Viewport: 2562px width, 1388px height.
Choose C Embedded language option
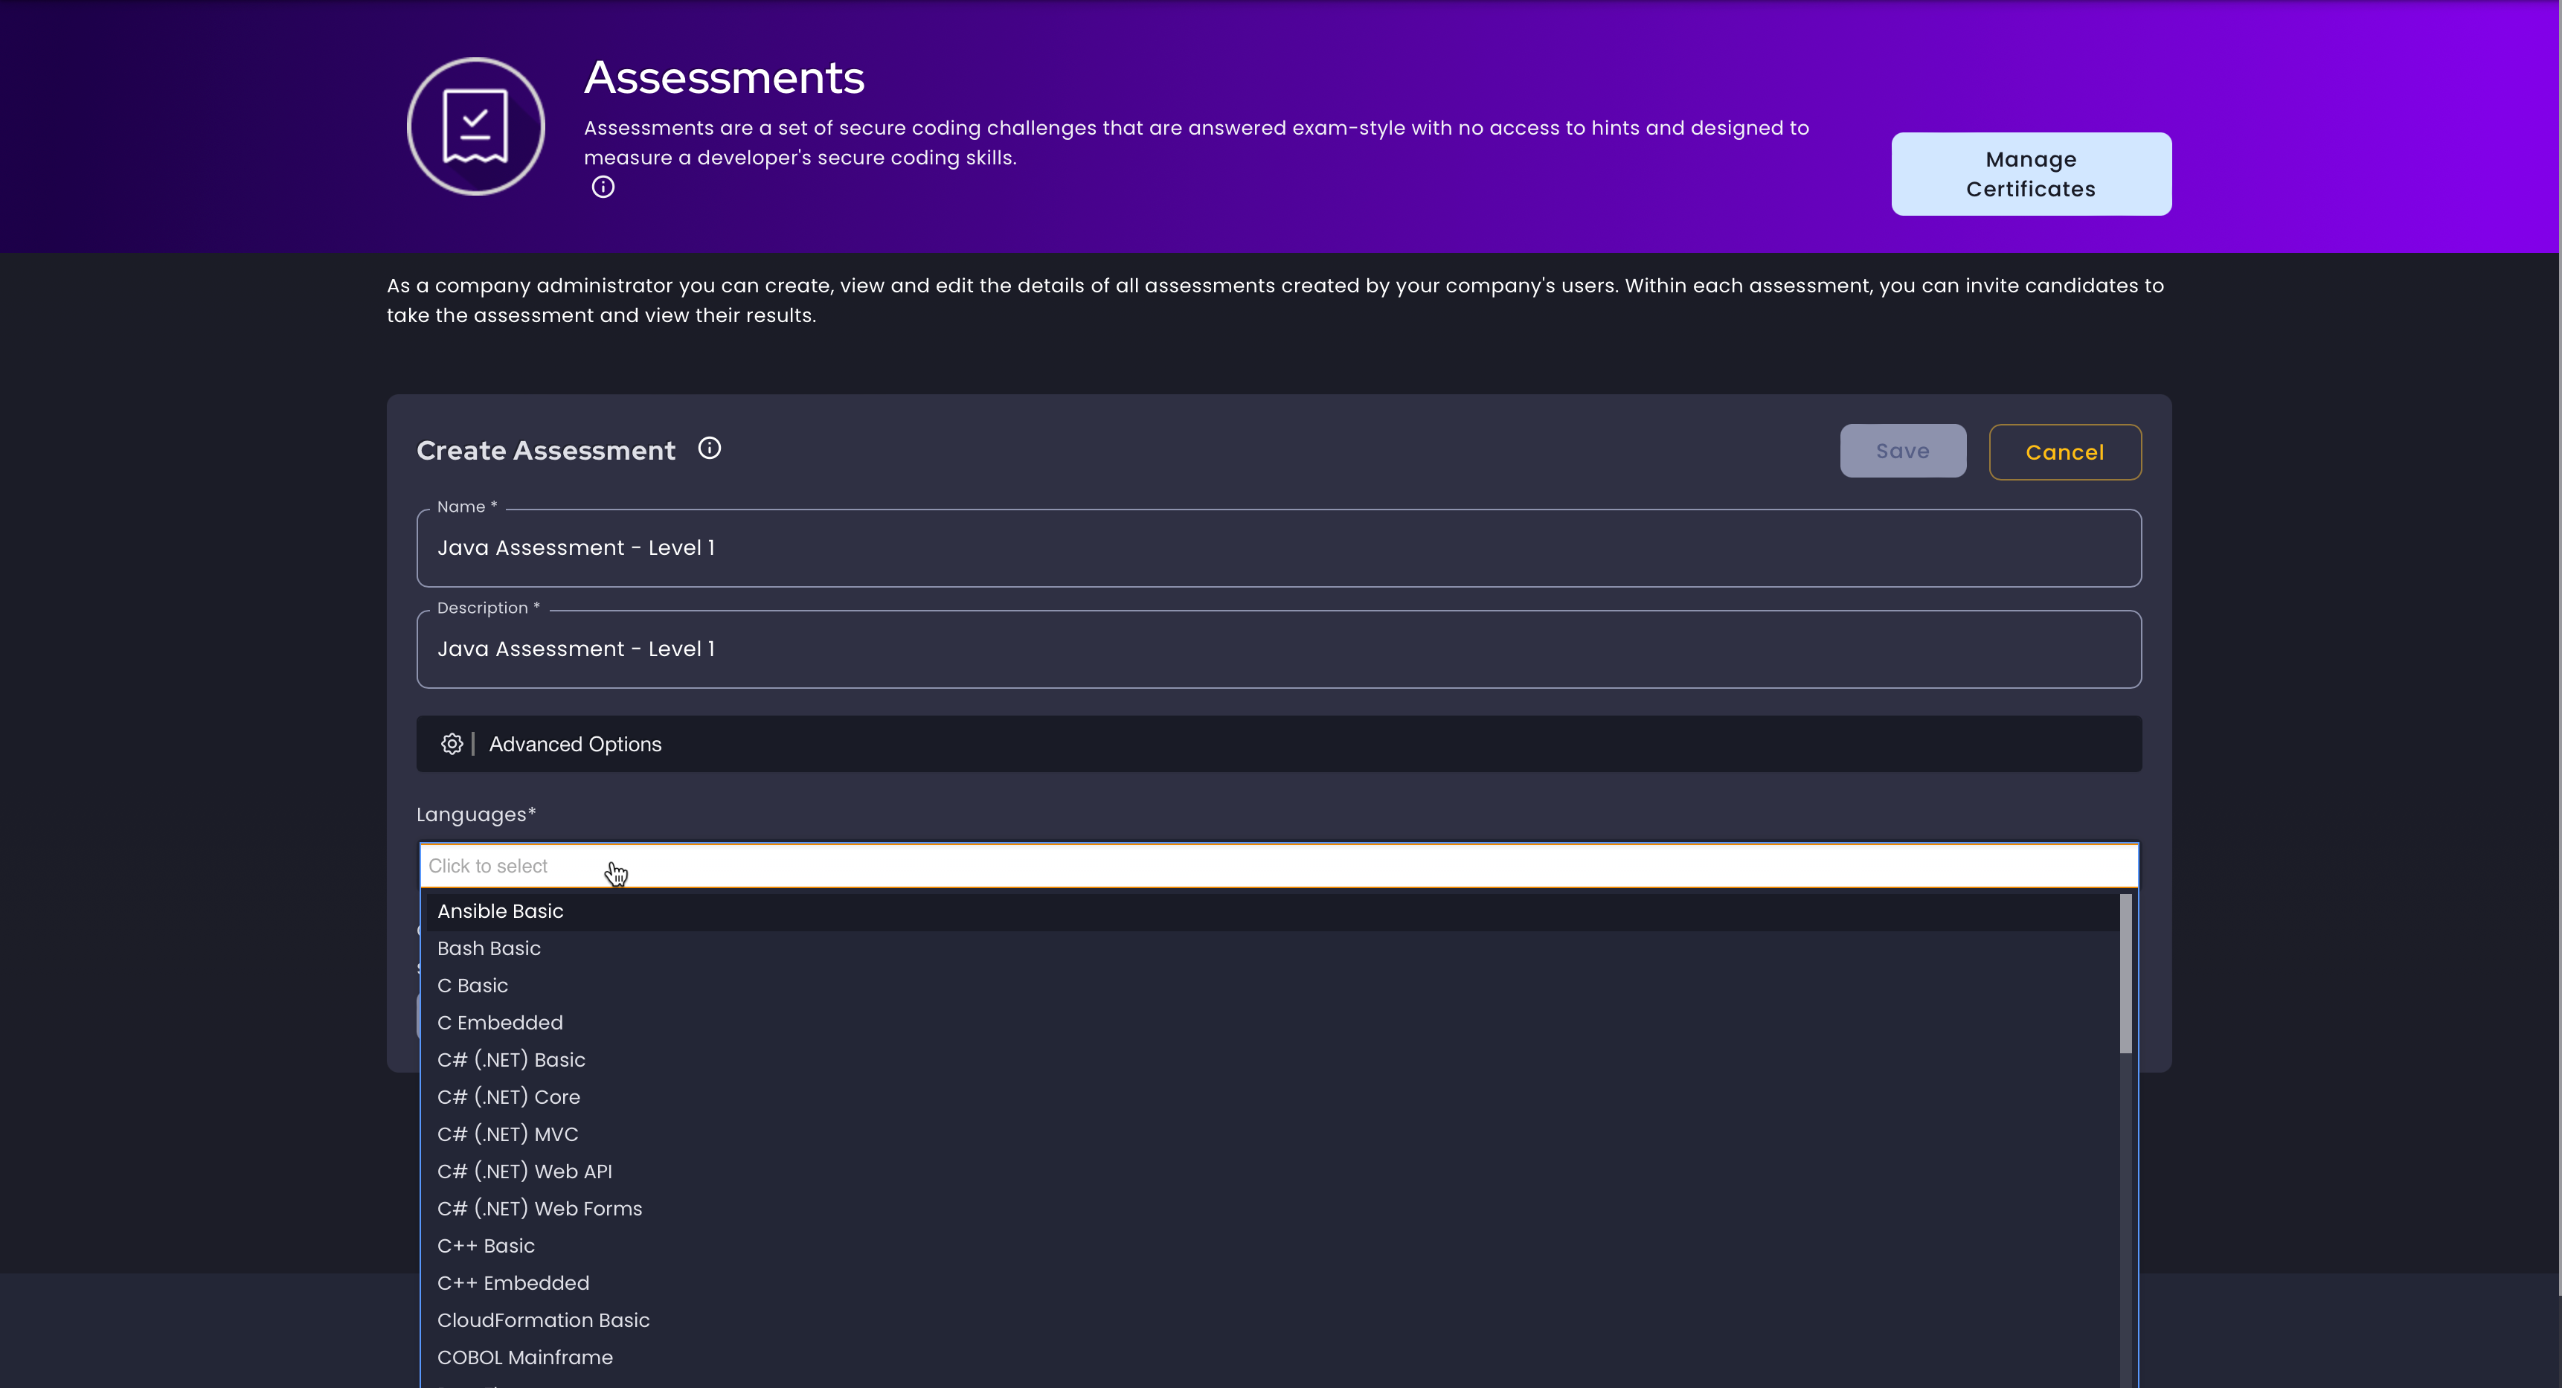pos(1271,1023)
